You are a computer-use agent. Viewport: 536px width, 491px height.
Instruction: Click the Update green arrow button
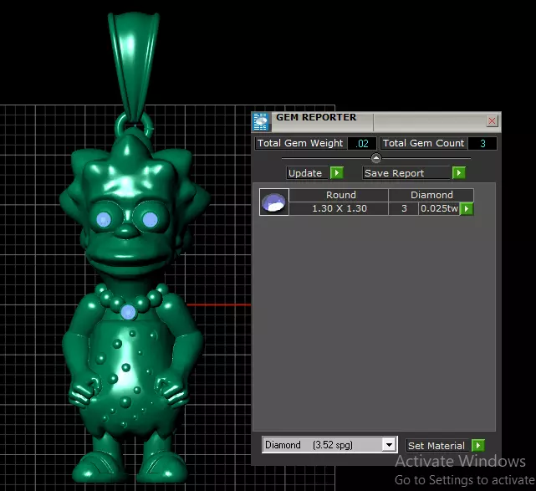337,172
